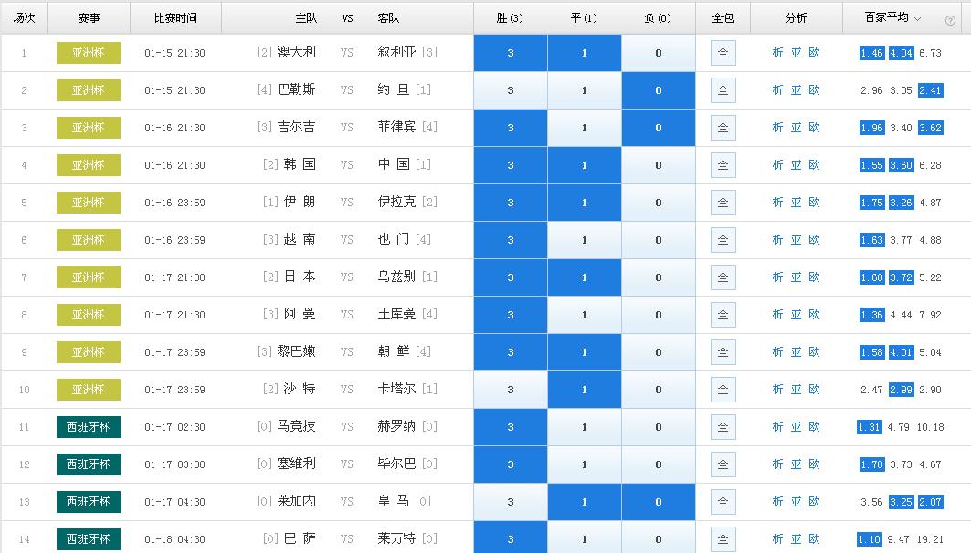971x553 pixels.
Task: Click odds value 7.92 for 阿曼 match
Action: pos(930,315)
